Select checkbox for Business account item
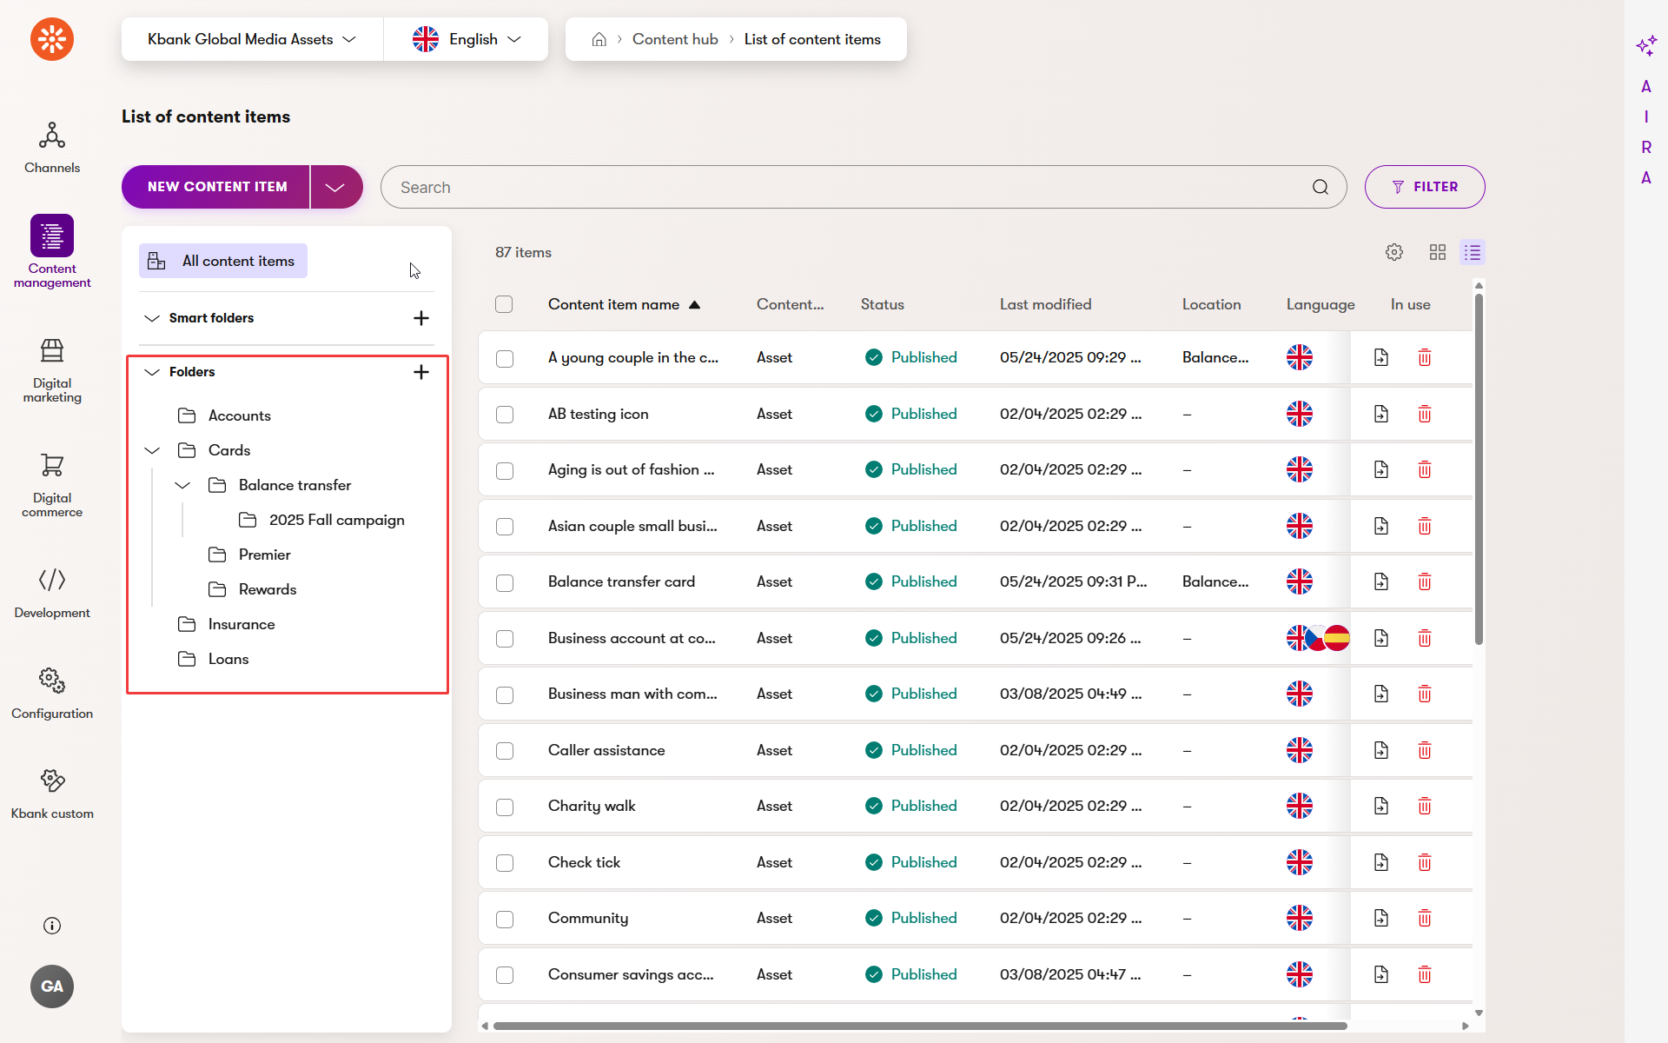 [x=505, y=639]
